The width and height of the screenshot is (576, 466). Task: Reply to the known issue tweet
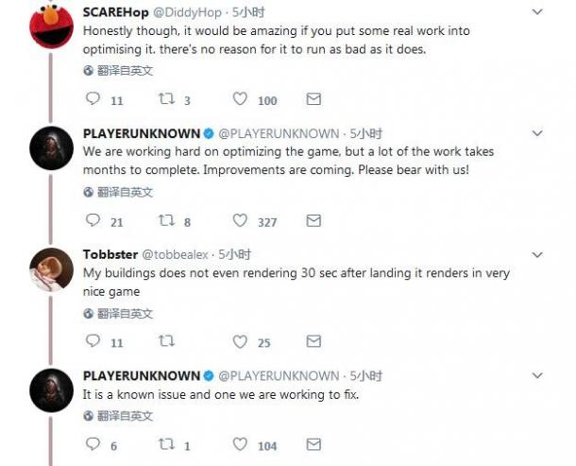93,444
